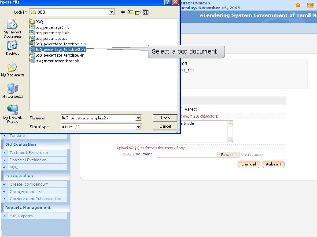The width and height of the screenshot is (317, 237).
Task: Create a new folder in dialog
Action: [138, 12]
